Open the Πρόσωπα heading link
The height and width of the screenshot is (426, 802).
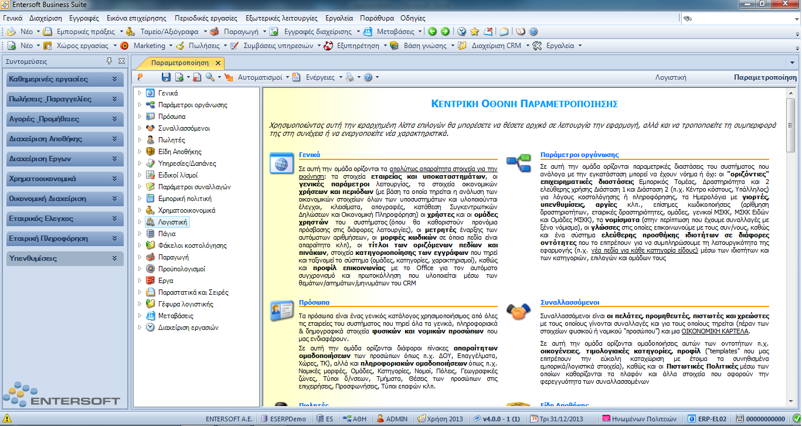point(314,302)
